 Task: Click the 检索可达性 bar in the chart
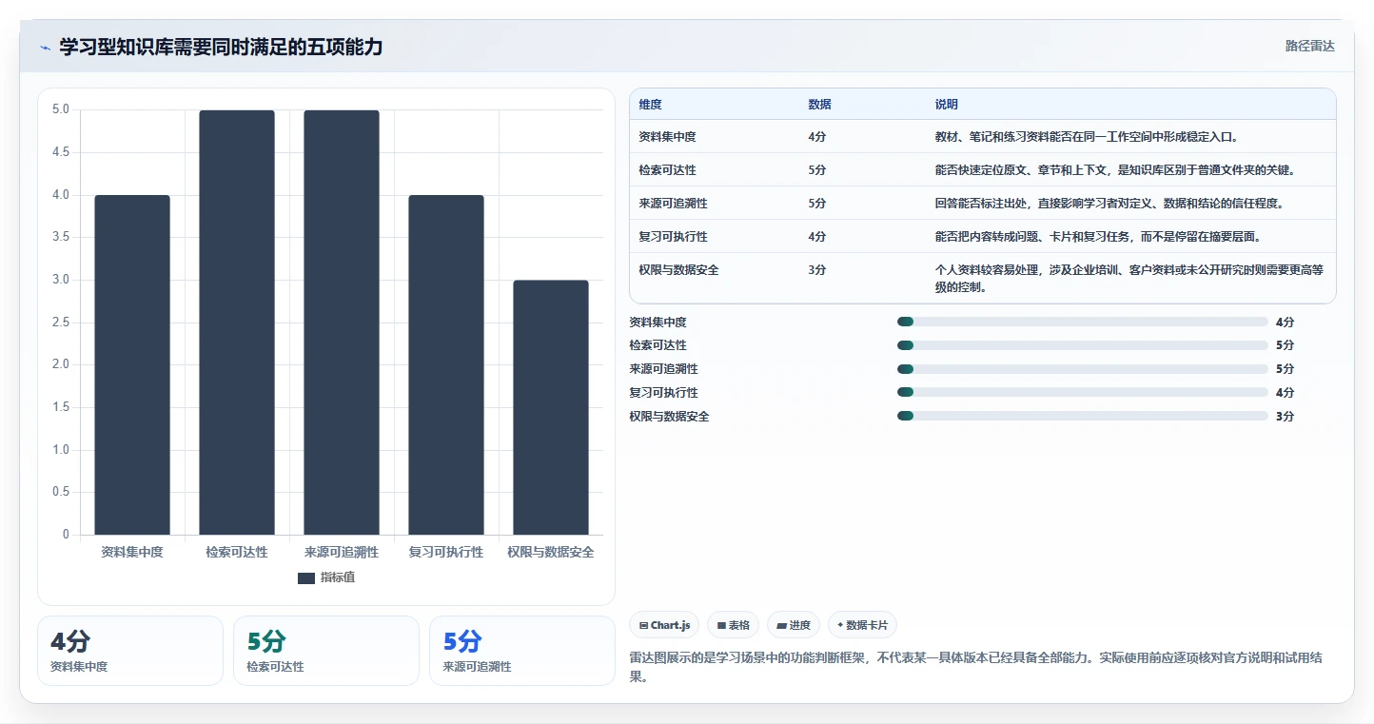coord(237,323)
